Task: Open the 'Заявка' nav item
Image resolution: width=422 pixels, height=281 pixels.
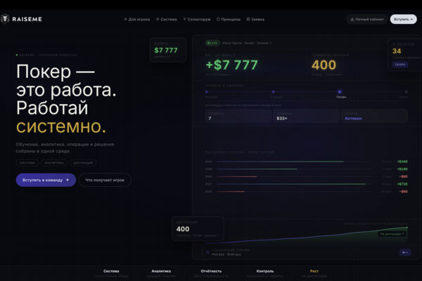Action: (x=255, y=20)
